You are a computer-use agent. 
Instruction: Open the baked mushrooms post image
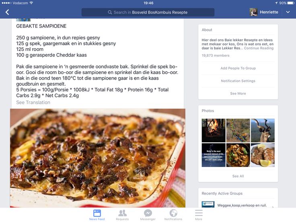(x=98, y=158)
